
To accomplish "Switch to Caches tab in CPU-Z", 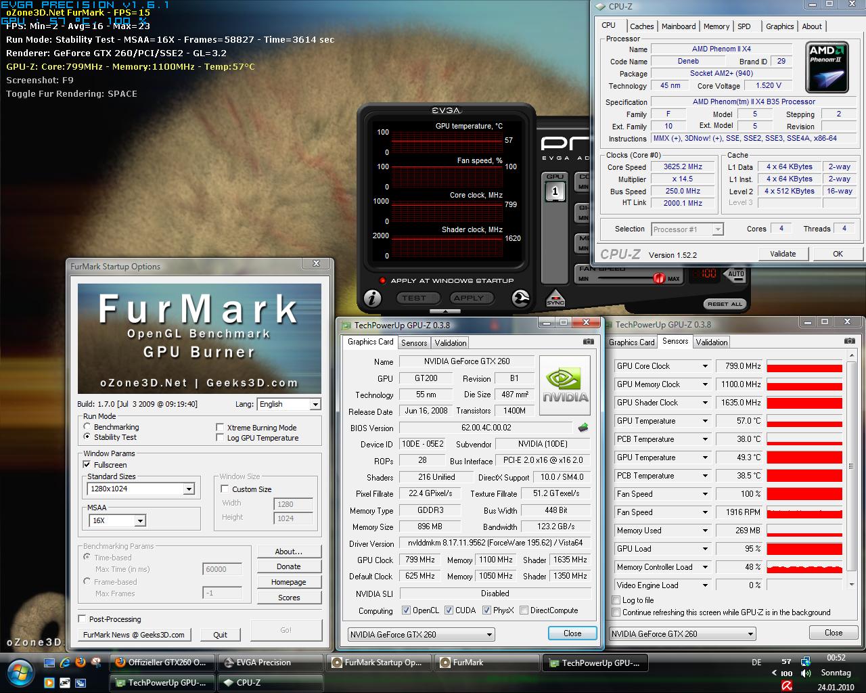I will (x=641, y=26).
